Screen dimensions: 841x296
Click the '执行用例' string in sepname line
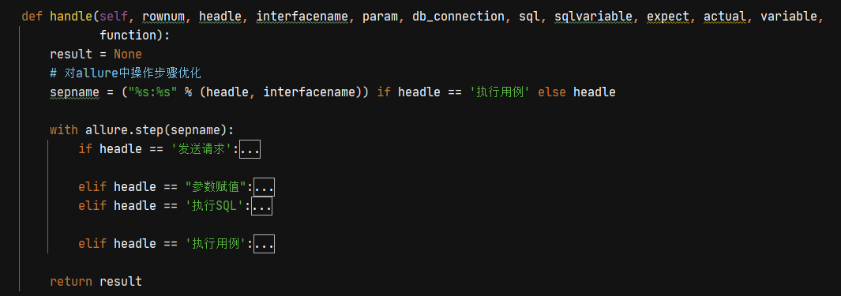point(500,92)
